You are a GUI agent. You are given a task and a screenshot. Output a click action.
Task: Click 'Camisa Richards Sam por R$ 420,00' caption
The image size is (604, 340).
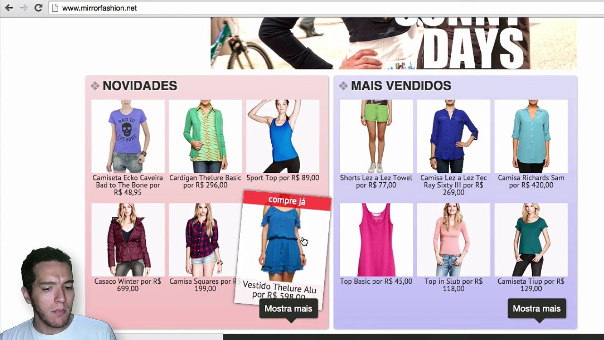[531, 181]
